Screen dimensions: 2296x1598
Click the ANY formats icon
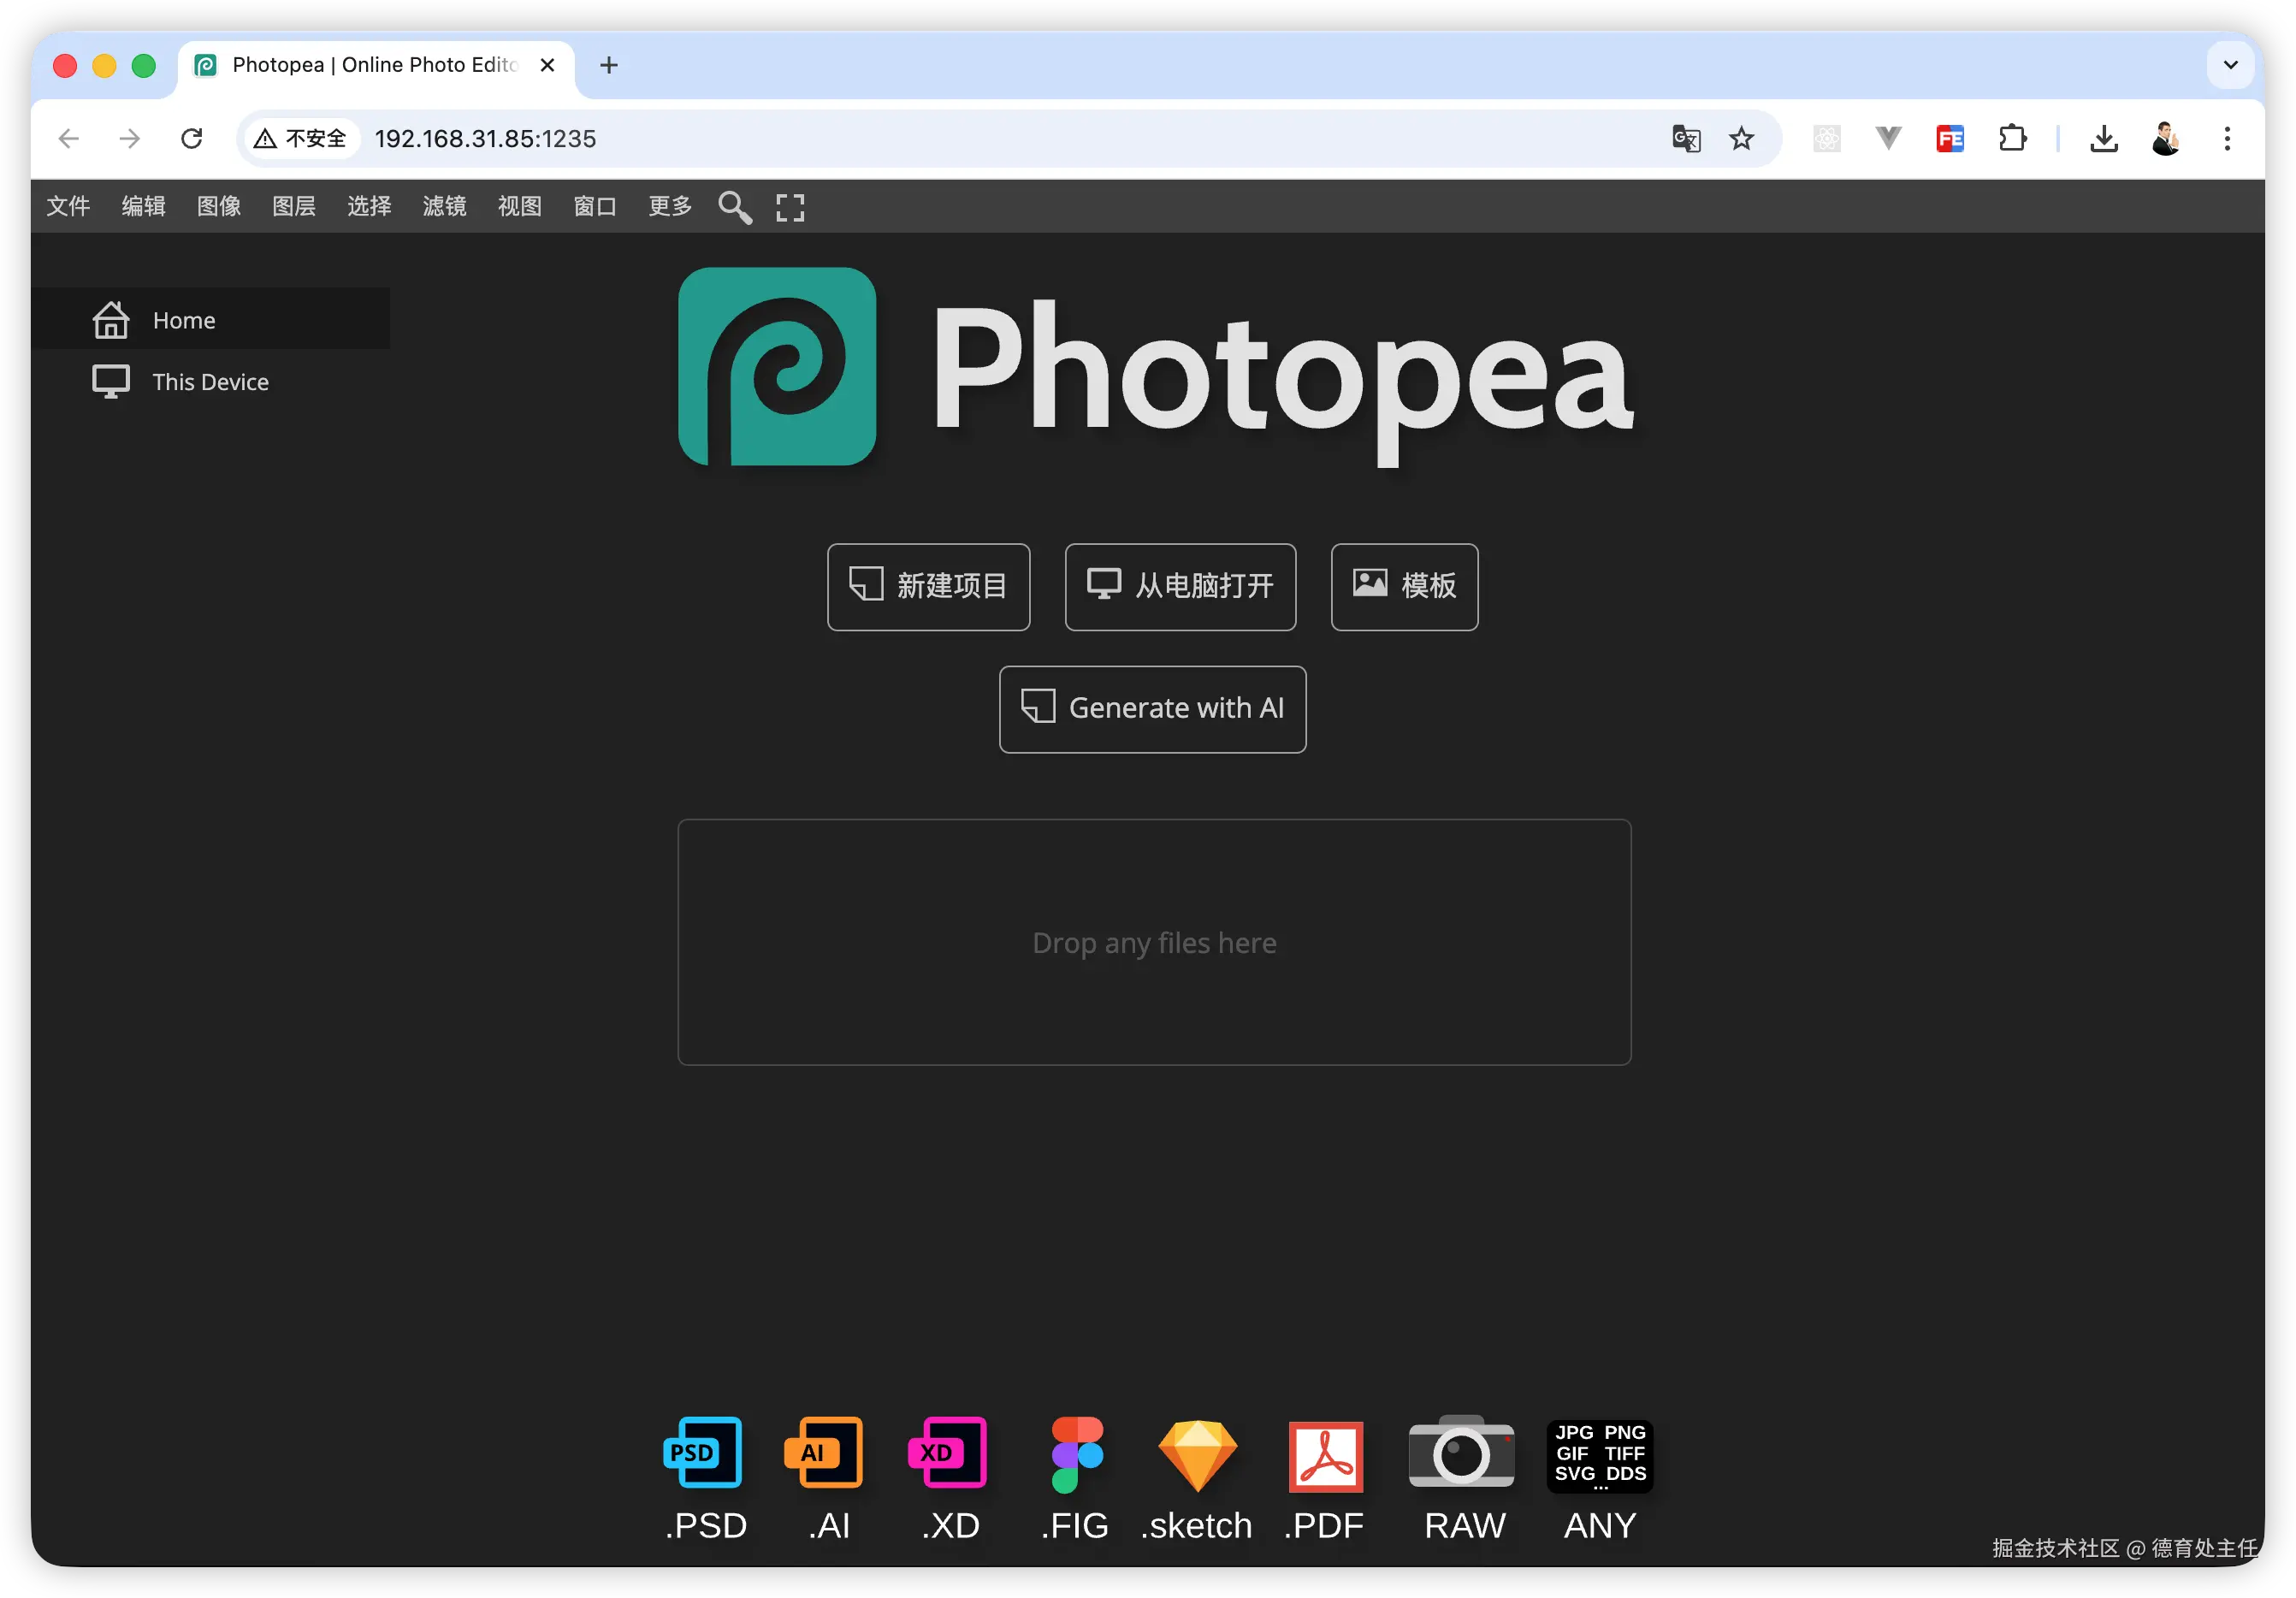coord(1600,1455)
